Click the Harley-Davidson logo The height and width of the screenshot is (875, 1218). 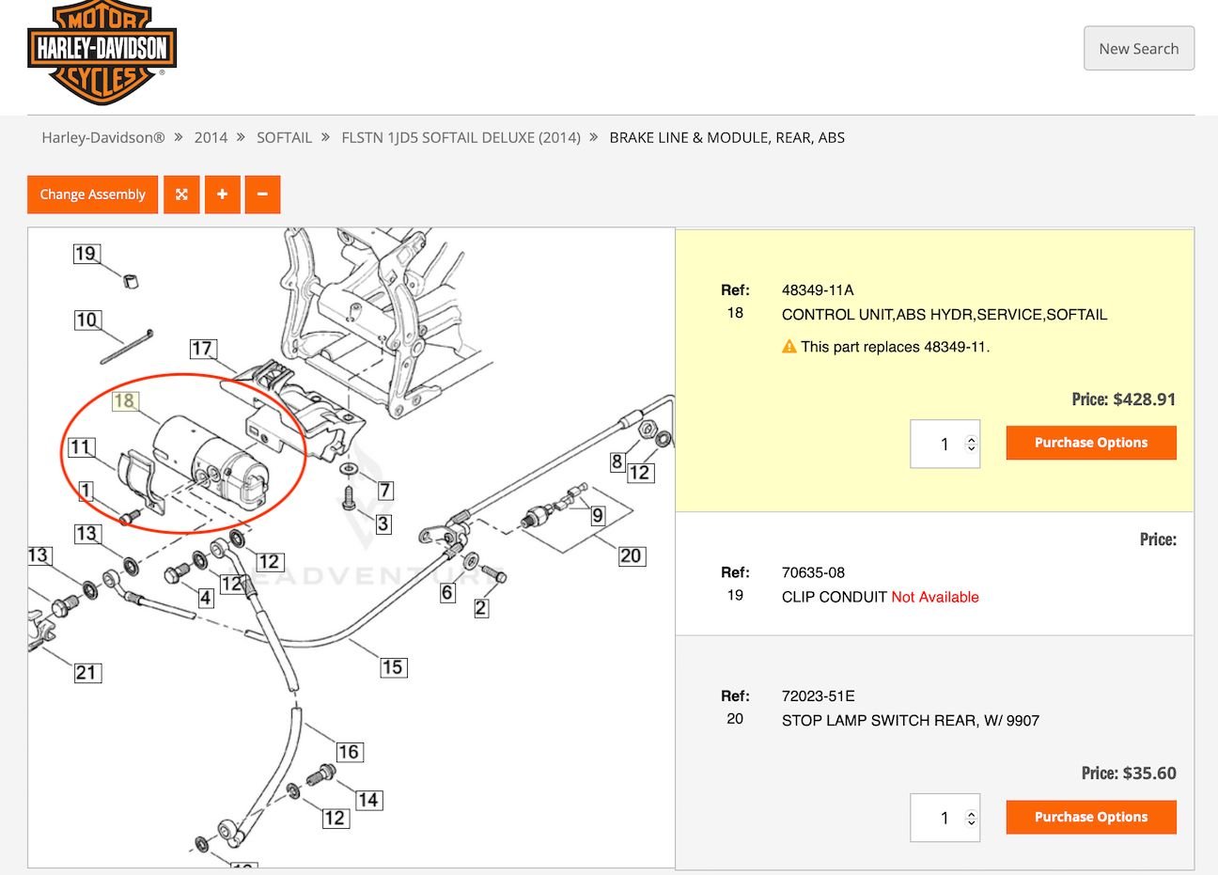pyautogui.click(x=101, y=53)
